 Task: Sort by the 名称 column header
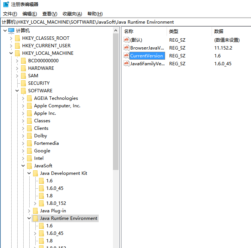point(145,31)
